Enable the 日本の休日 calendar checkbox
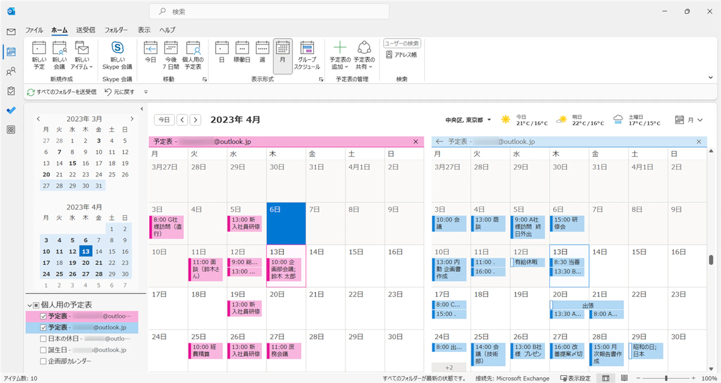The image size is (721, 383). [43, 339]
